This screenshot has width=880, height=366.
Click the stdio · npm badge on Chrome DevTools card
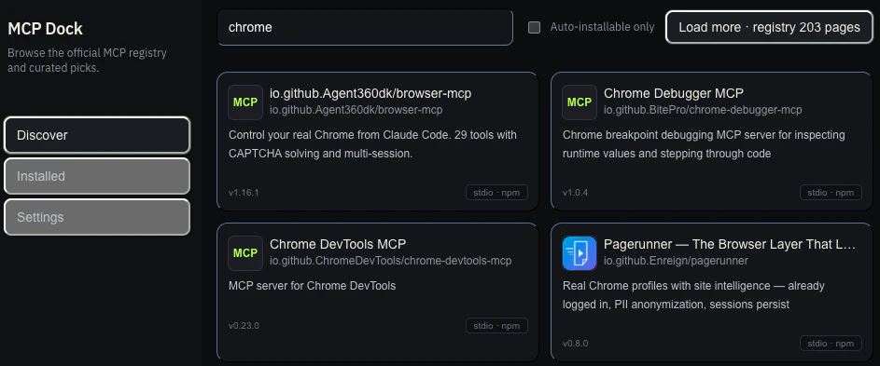(496, 326)
